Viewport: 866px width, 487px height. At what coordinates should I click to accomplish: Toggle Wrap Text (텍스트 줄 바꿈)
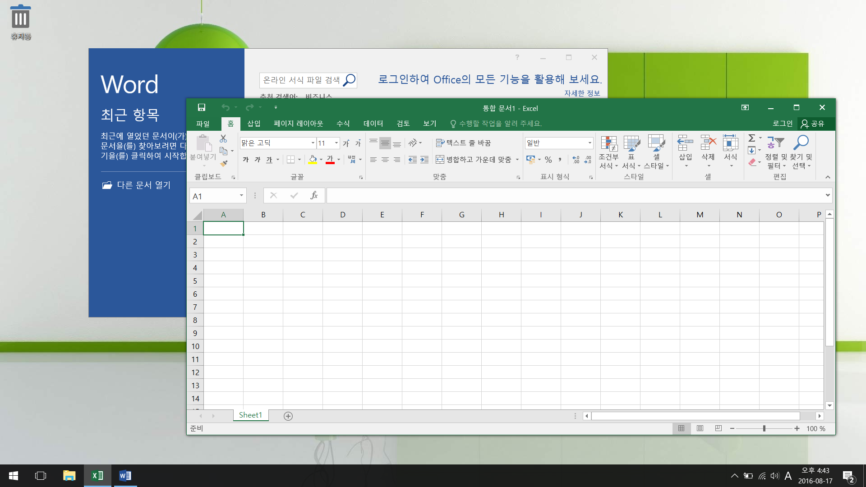(463, 143)
